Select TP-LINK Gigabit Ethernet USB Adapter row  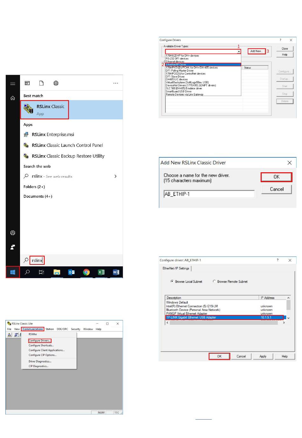pyautogui.click(x=224, y=317)
